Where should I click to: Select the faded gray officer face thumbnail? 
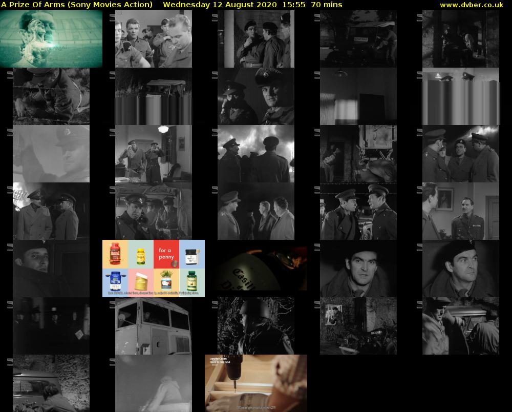51,154
